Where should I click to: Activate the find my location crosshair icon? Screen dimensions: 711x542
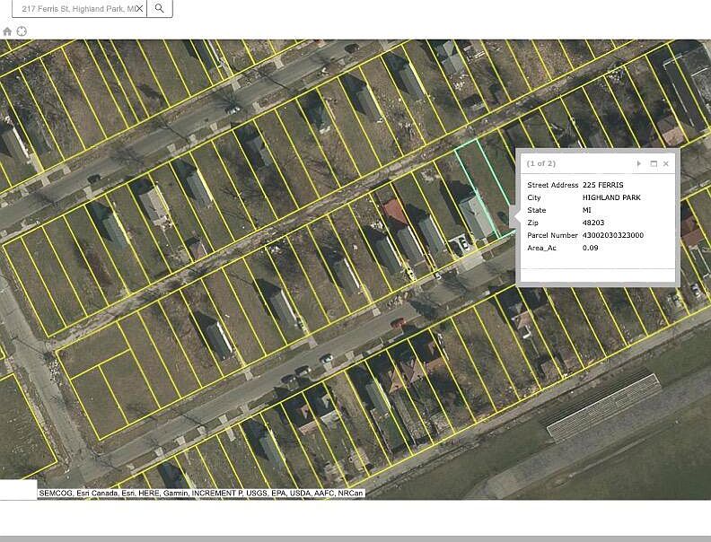point(22,31)
